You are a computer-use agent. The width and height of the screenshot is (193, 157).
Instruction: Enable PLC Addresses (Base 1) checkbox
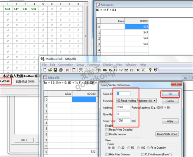(143, 154)
